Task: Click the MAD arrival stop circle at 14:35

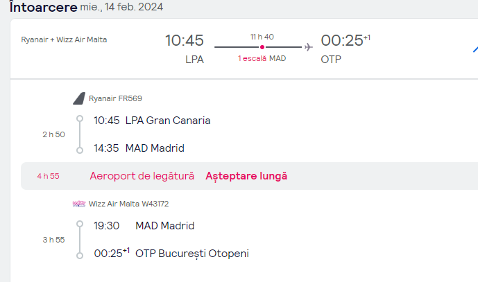Action: (x=80, y=150)
